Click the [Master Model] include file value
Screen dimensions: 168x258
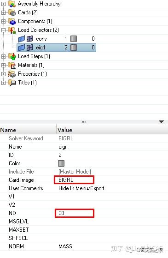(x=75, y=172)
